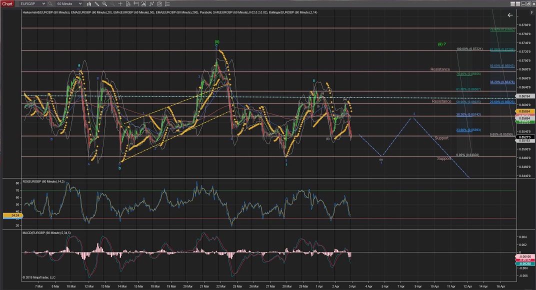
Task: Show the data box icon
Action: (x=128, y=4)
